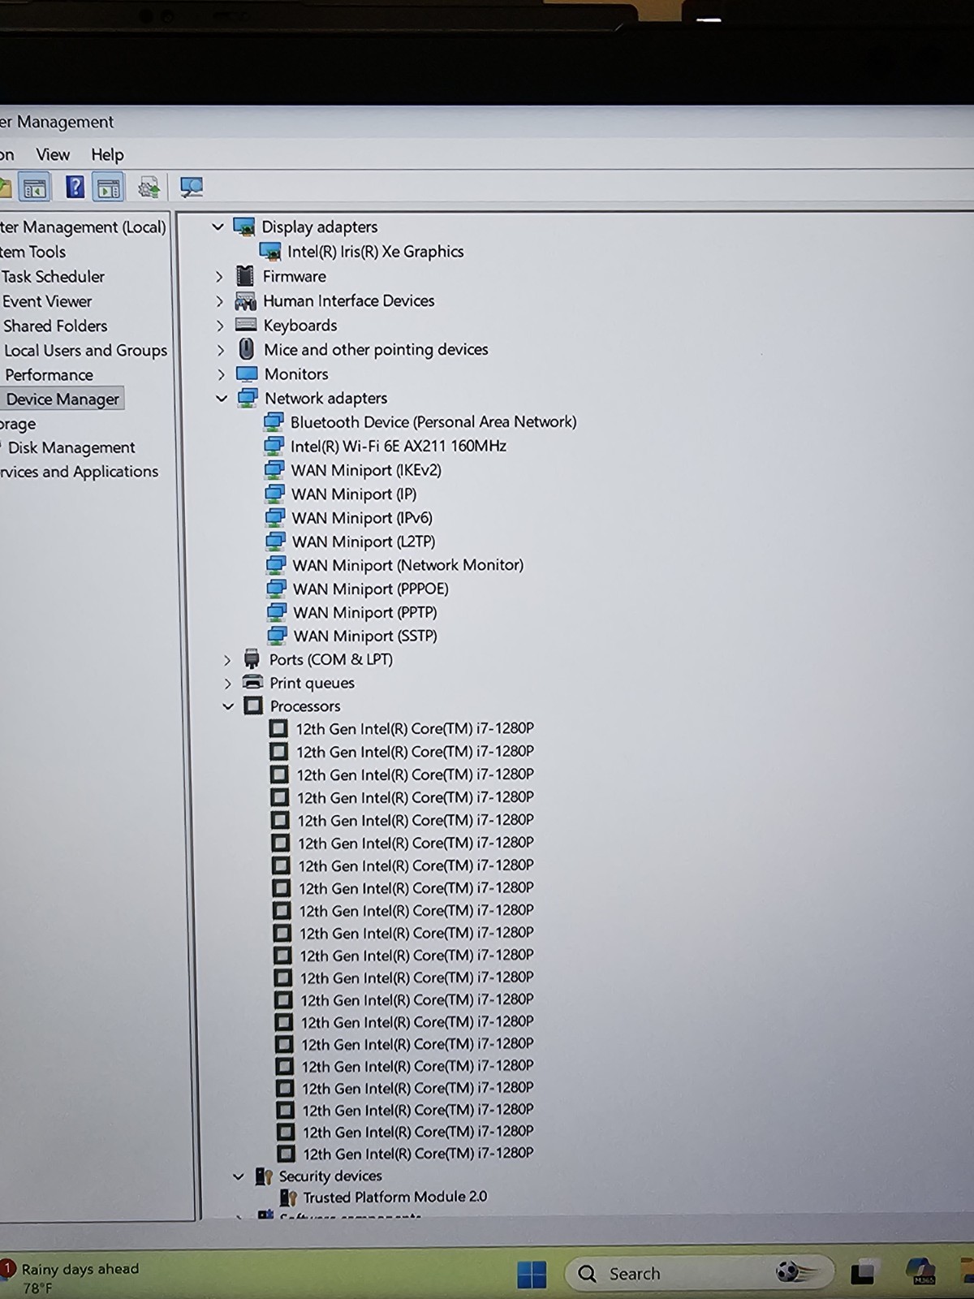
Task: Expand Mice and other pointing devices
Action: click(x=221, y=350)
